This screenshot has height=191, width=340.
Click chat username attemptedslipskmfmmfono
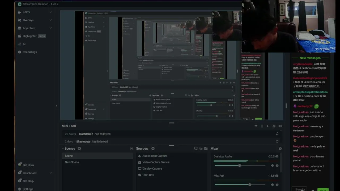click(310, 92)
